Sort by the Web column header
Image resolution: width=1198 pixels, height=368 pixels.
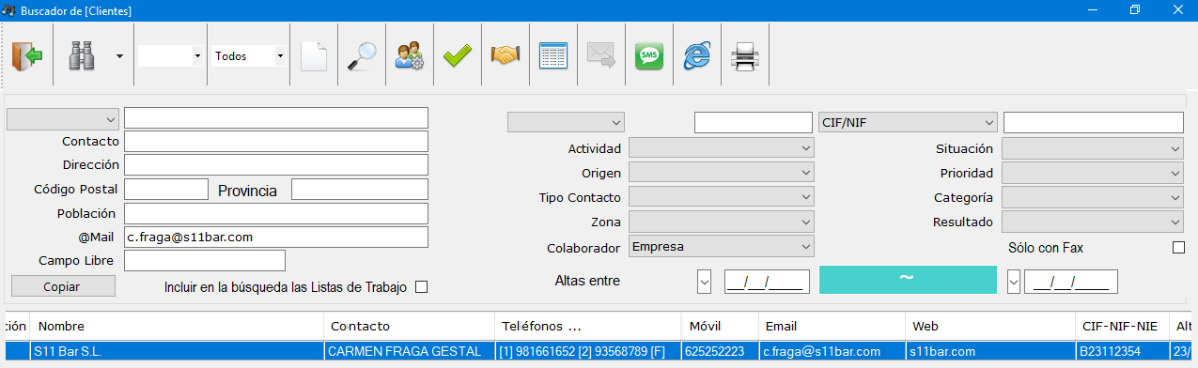click(x=990, y=327)
